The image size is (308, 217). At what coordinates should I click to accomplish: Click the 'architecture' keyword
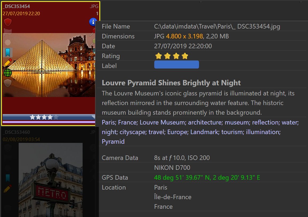point(205,122)
